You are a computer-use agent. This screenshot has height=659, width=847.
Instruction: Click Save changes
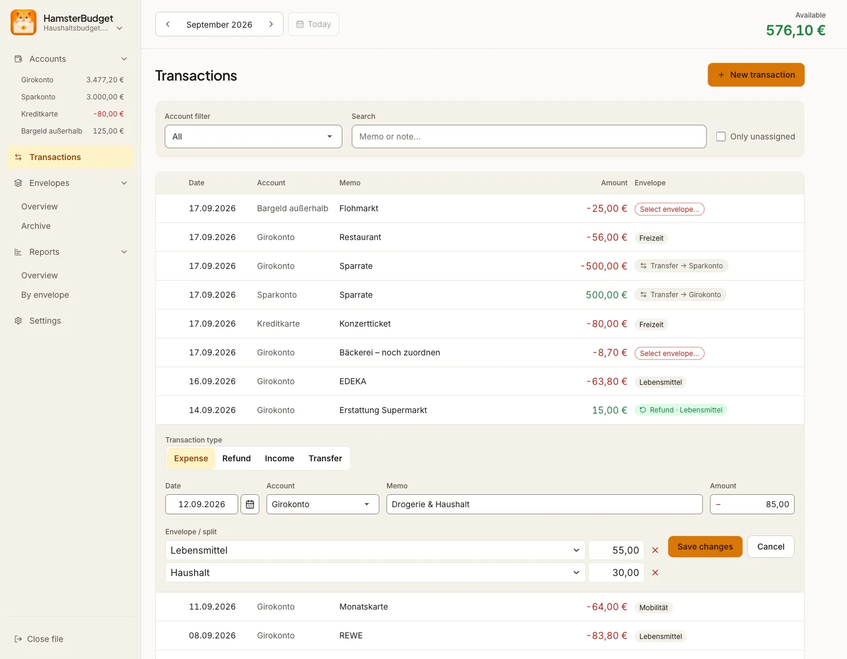[705, 547]
